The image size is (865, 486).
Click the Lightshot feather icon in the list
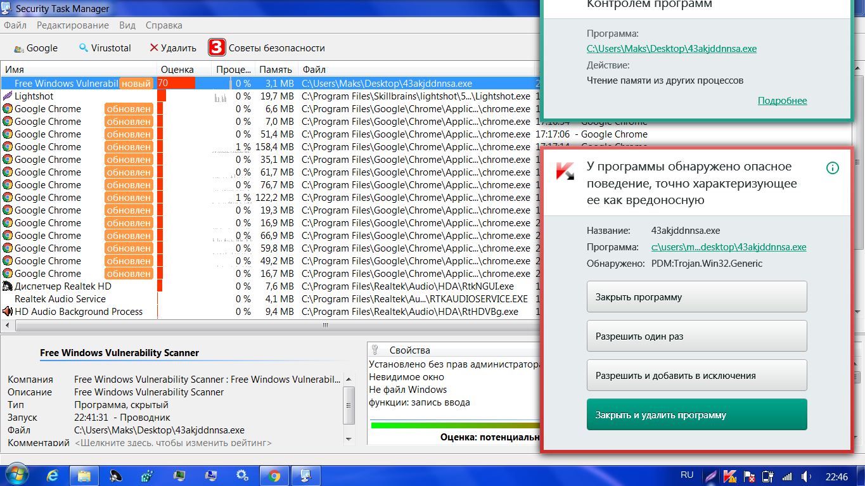click(8, 96)
